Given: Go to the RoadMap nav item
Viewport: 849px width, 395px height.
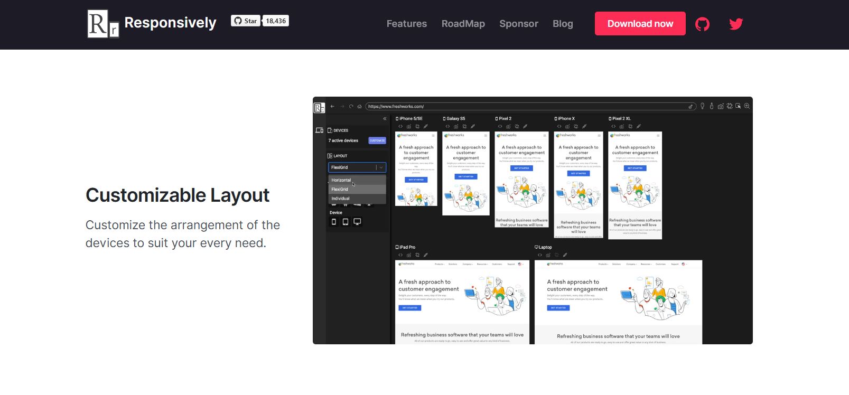Looking at the screenshot, I should click(463, 24).
